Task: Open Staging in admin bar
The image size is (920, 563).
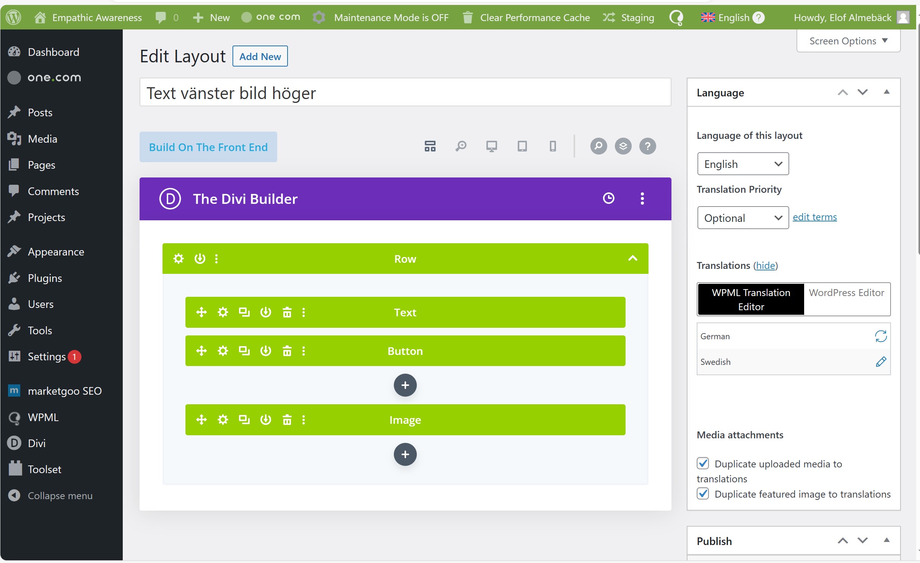Action: 628,17
